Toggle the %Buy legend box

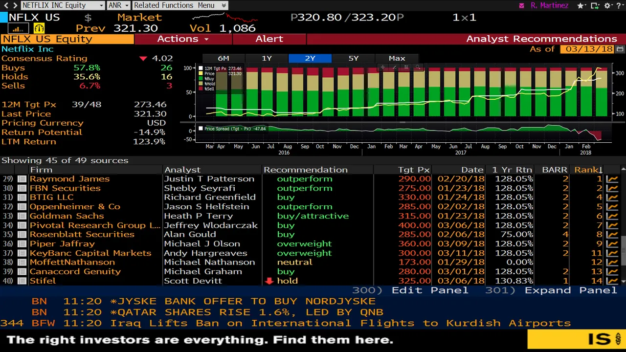[201, 79]
